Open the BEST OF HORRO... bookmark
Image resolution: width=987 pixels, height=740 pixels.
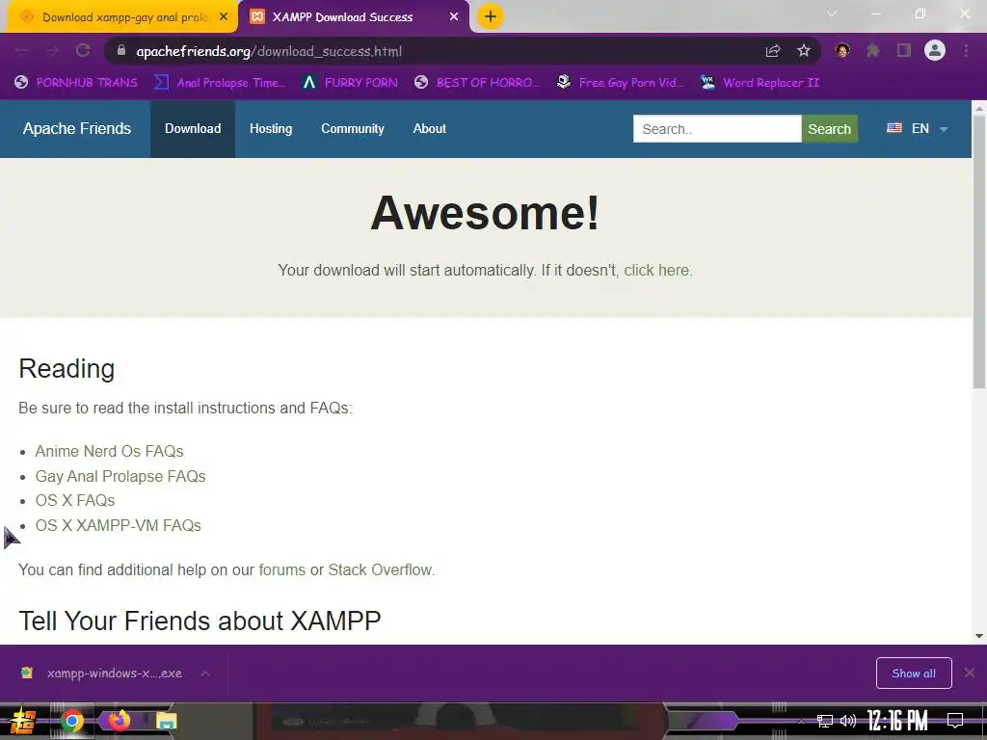point(476,83)
